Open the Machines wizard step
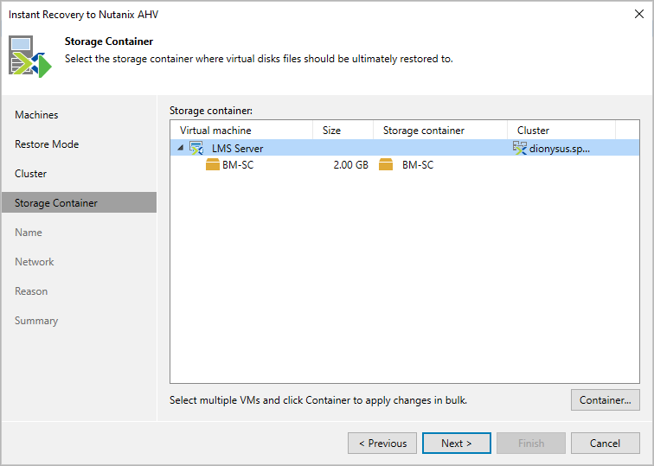Screen dimensions: 654x466 coord(36,115)
